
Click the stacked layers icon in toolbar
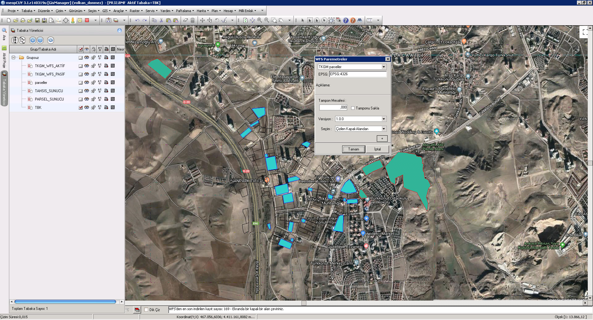[x=116, y=20]
